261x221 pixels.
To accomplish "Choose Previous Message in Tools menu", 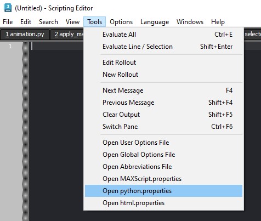I will click(163, 103).
